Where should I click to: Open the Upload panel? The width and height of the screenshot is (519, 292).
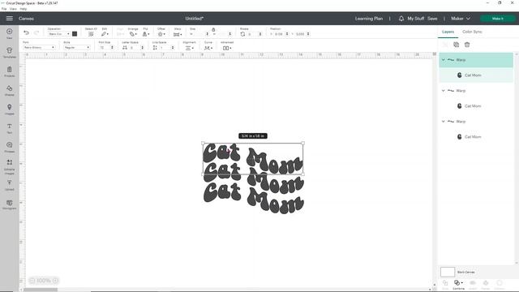pyautogui.click(x=9, y=185)
